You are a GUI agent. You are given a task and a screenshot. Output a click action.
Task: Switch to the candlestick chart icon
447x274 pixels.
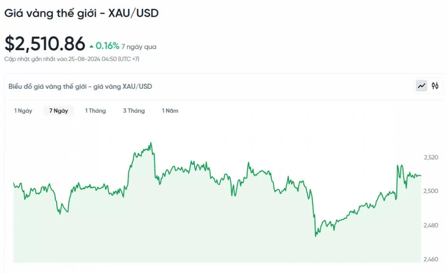(435, 86)
